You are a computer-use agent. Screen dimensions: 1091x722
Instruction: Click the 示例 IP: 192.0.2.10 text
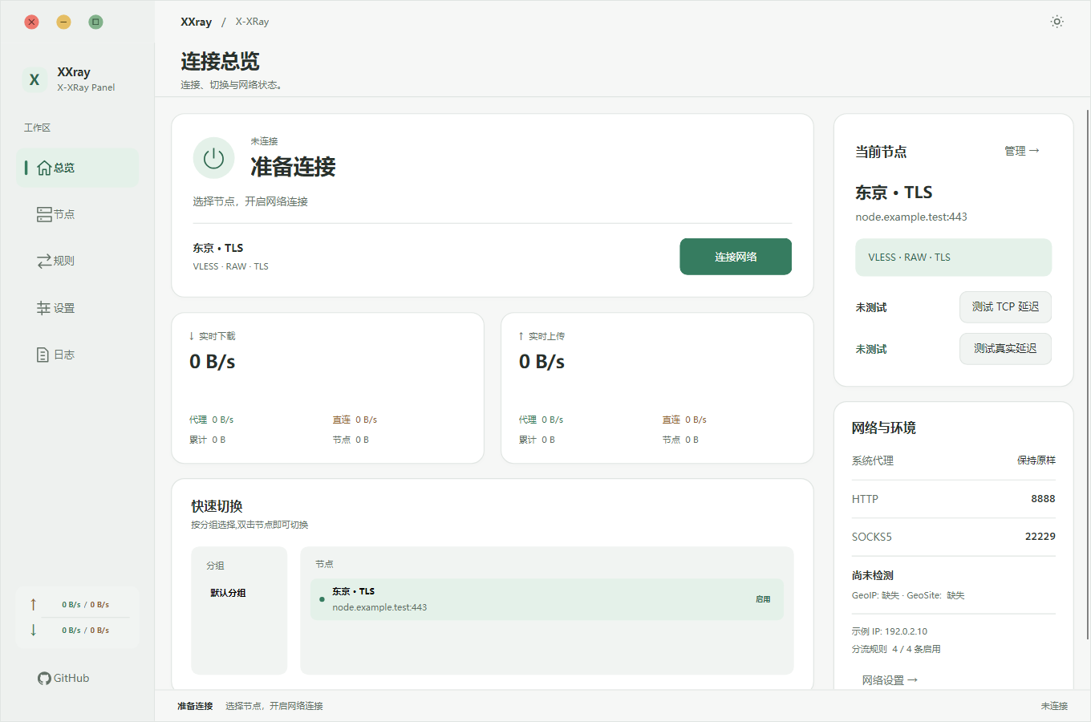coord(890,631)
